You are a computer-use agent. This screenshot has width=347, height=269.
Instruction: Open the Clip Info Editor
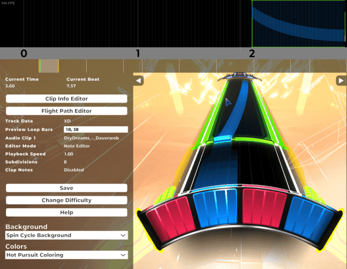click(66, 99)
